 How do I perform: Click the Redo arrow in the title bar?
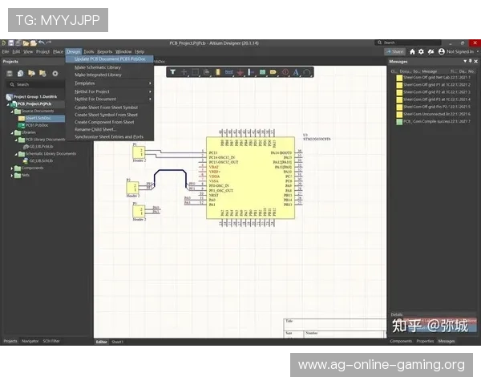click(48, 43)
